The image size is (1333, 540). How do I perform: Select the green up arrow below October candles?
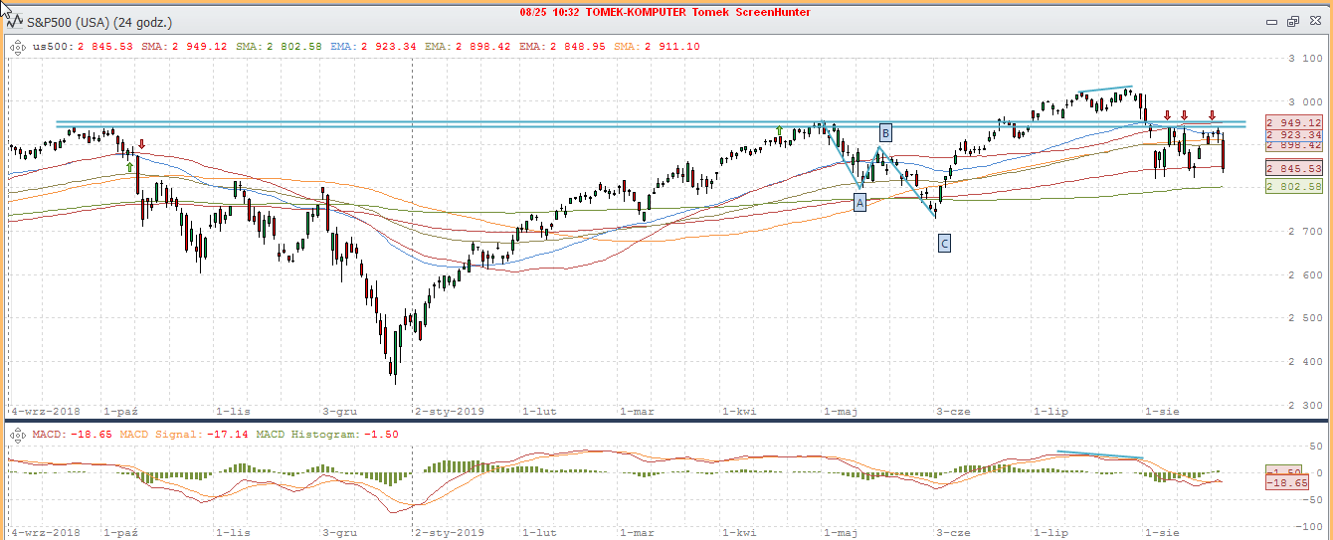pyautogui.click(x=129, y=167)
